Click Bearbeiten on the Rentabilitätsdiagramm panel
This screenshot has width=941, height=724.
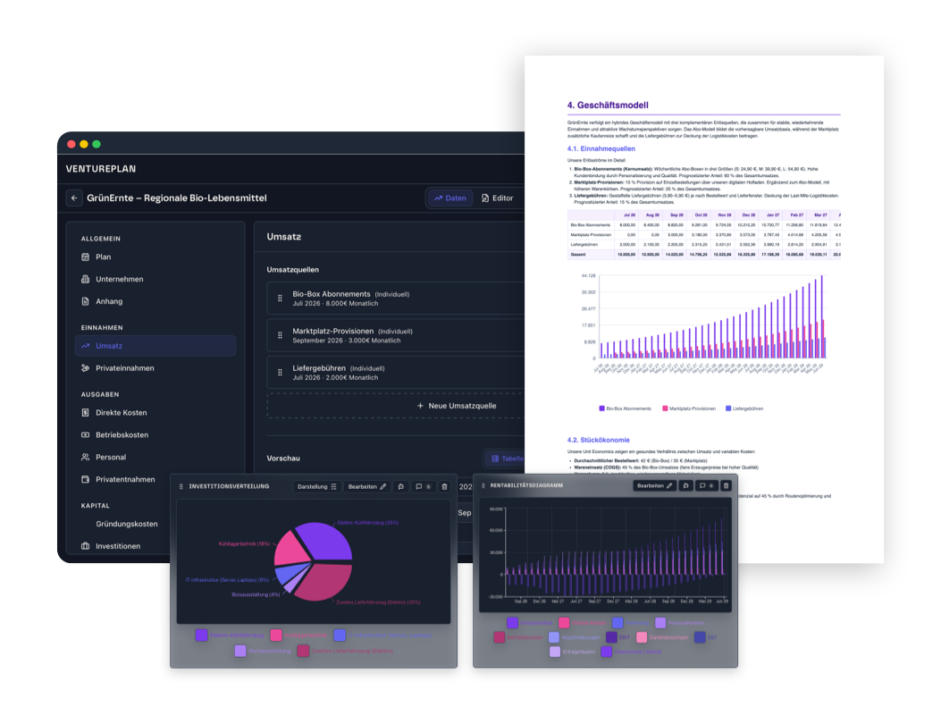654,485
